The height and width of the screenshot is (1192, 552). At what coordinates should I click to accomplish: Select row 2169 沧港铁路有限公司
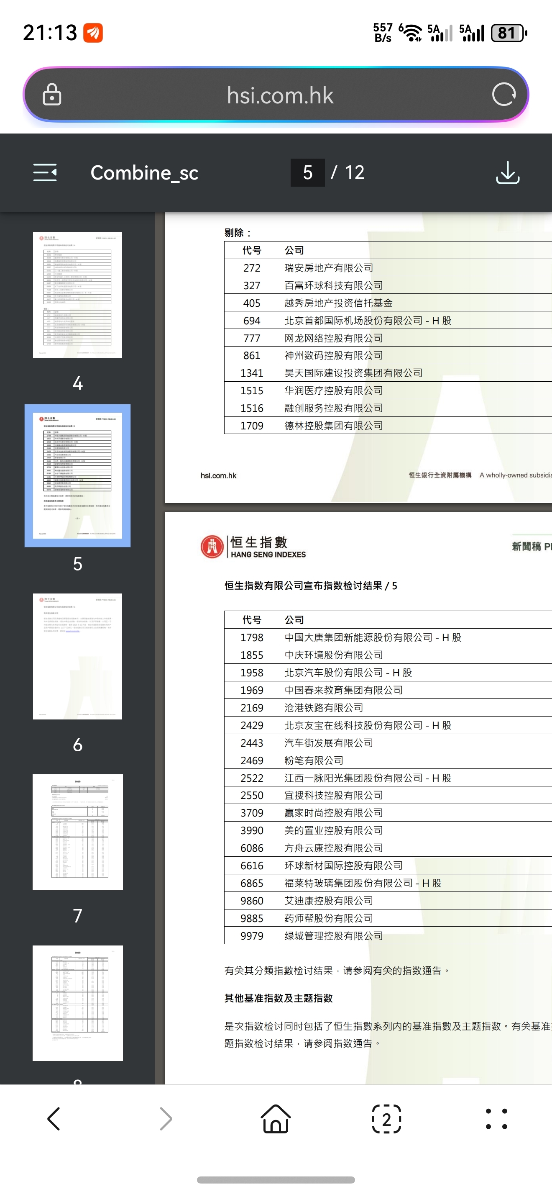click(x=388, y=708)
